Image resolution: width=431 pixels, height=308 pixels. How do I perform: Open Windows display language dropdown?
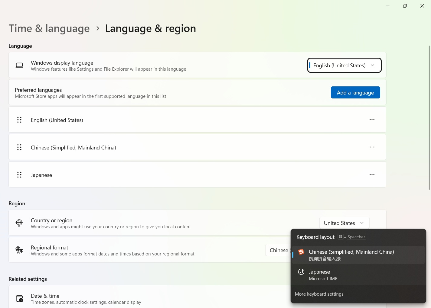[344, 65]
